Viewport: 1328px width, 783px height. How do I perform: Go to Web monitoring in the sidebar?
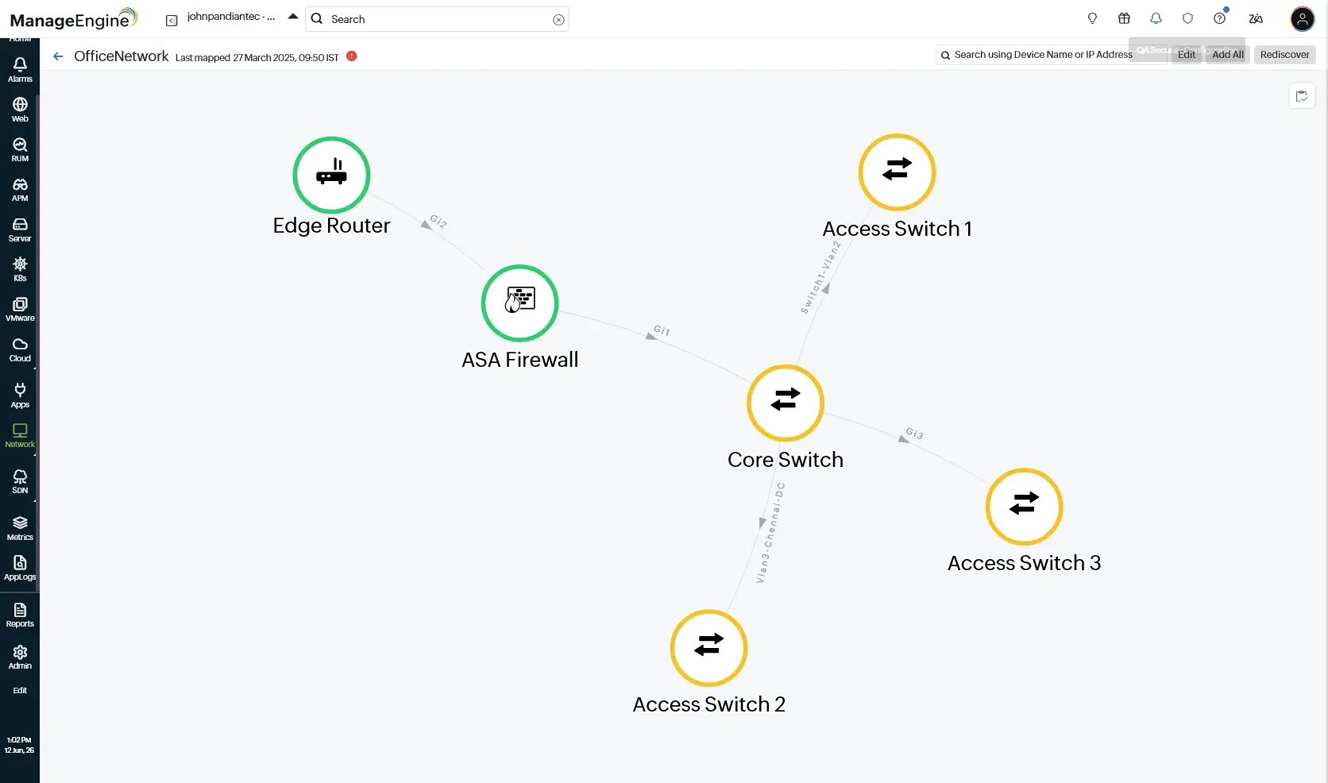(x=20, y=110)
